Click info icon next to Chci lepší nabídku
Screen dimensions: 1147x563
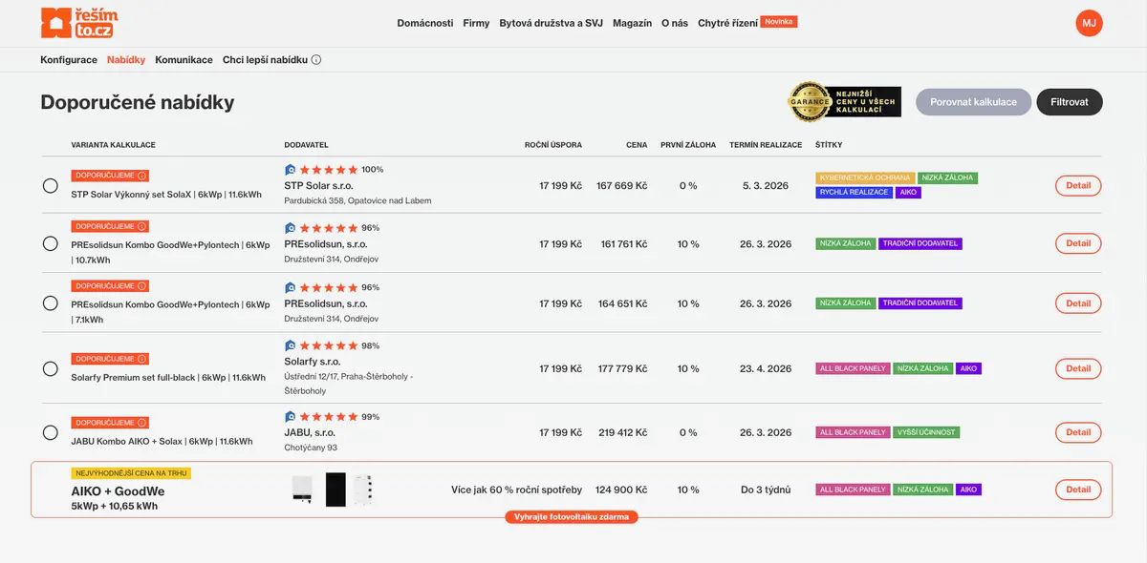(316, 60)
